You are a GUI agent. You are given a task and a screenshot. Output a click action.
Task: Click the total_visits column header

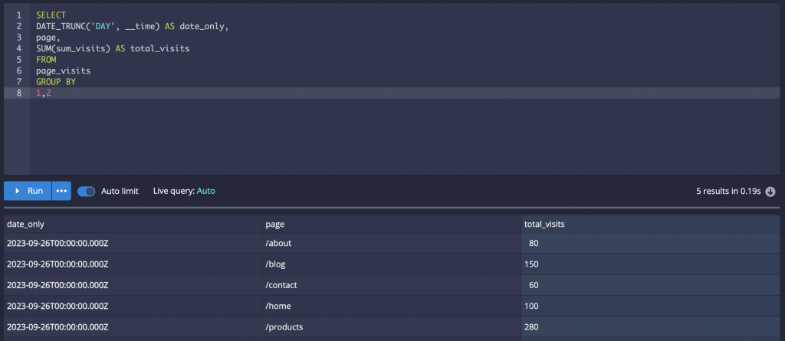click(x=544, y=225)
